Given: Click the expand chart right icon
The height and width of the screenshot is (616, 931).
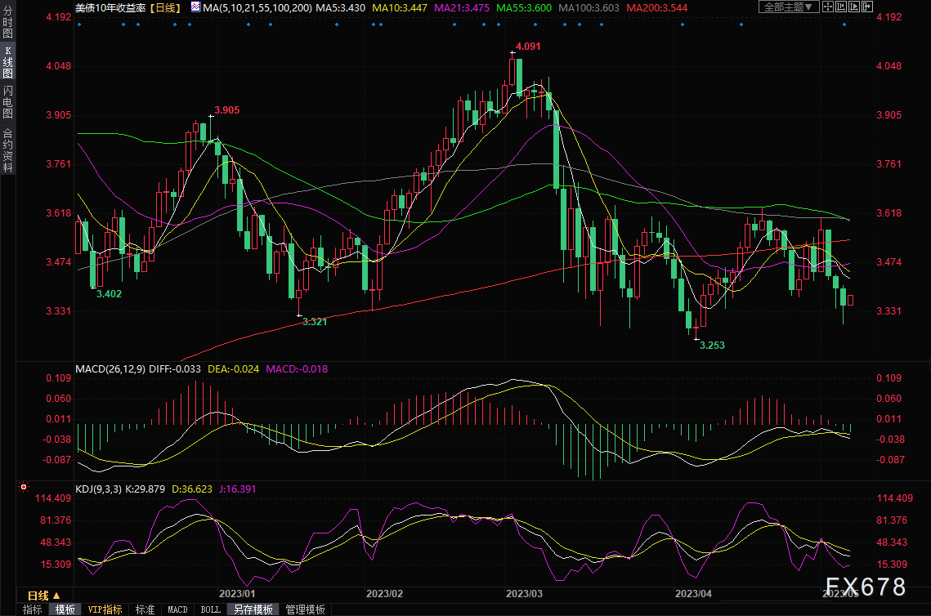Looking at the screenshot, I should tap(867, 7).
